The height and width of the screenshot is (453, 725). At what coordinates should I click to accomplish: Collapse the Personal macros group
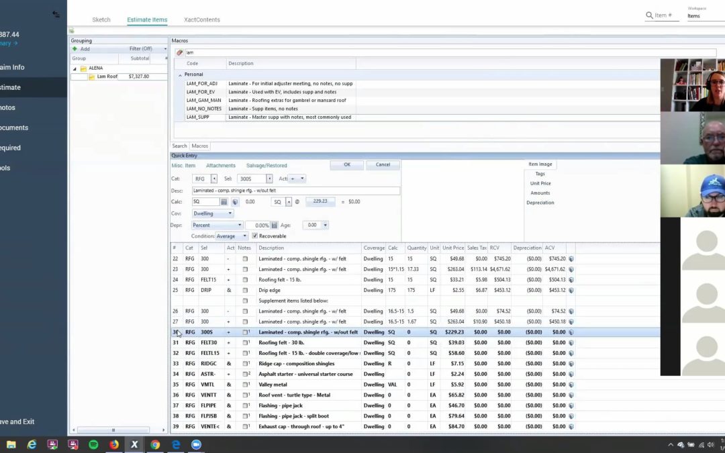(180, 74)
